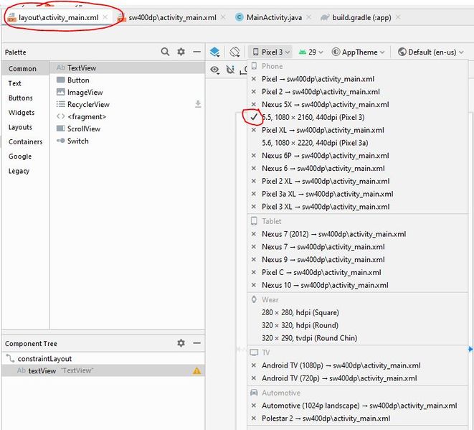The image size is (474, 430).
Task: Choose Nexus 7 (2012) tablet entry
Action: point(358,234)
